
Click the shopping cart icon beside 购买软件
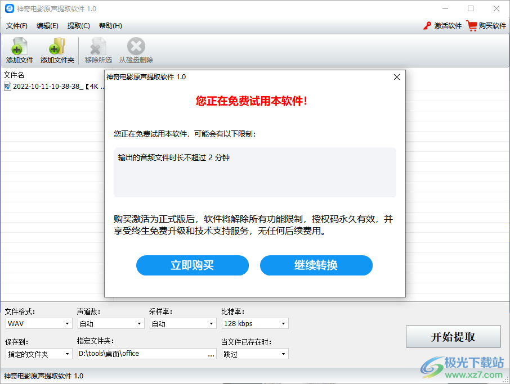point(472,25)
